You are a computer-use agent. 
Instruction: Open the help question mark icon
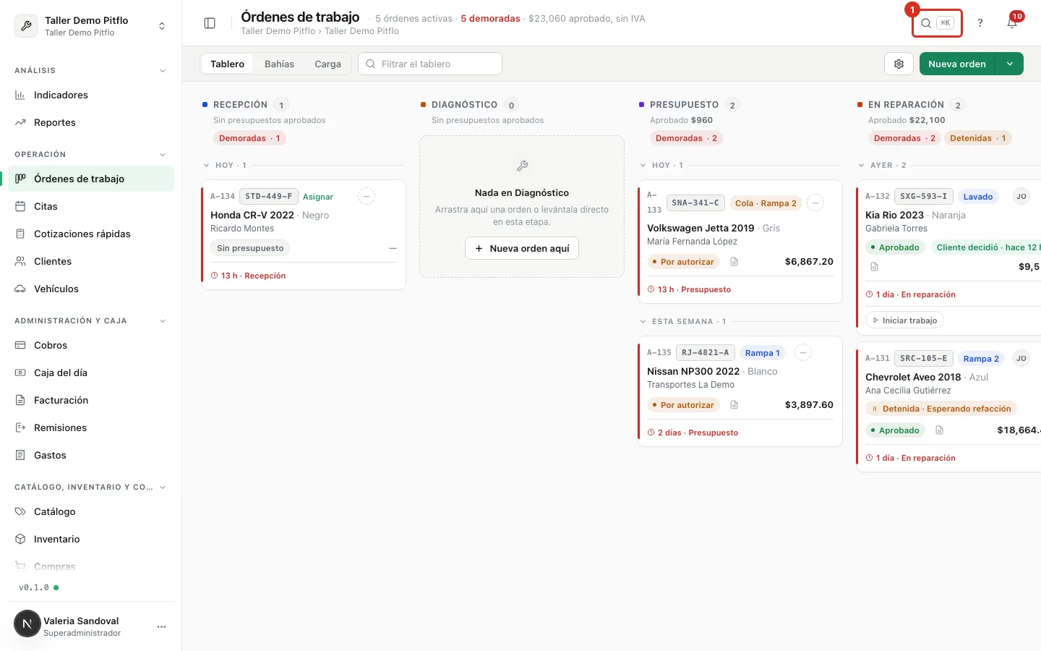tap(980, 23)
